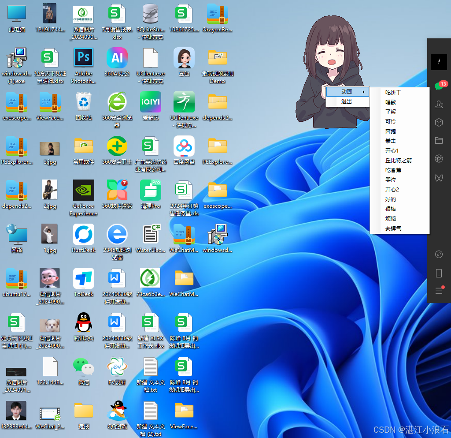Select 拳击 animation
Viewport: 451px width, 438px height.
(399, 141)
